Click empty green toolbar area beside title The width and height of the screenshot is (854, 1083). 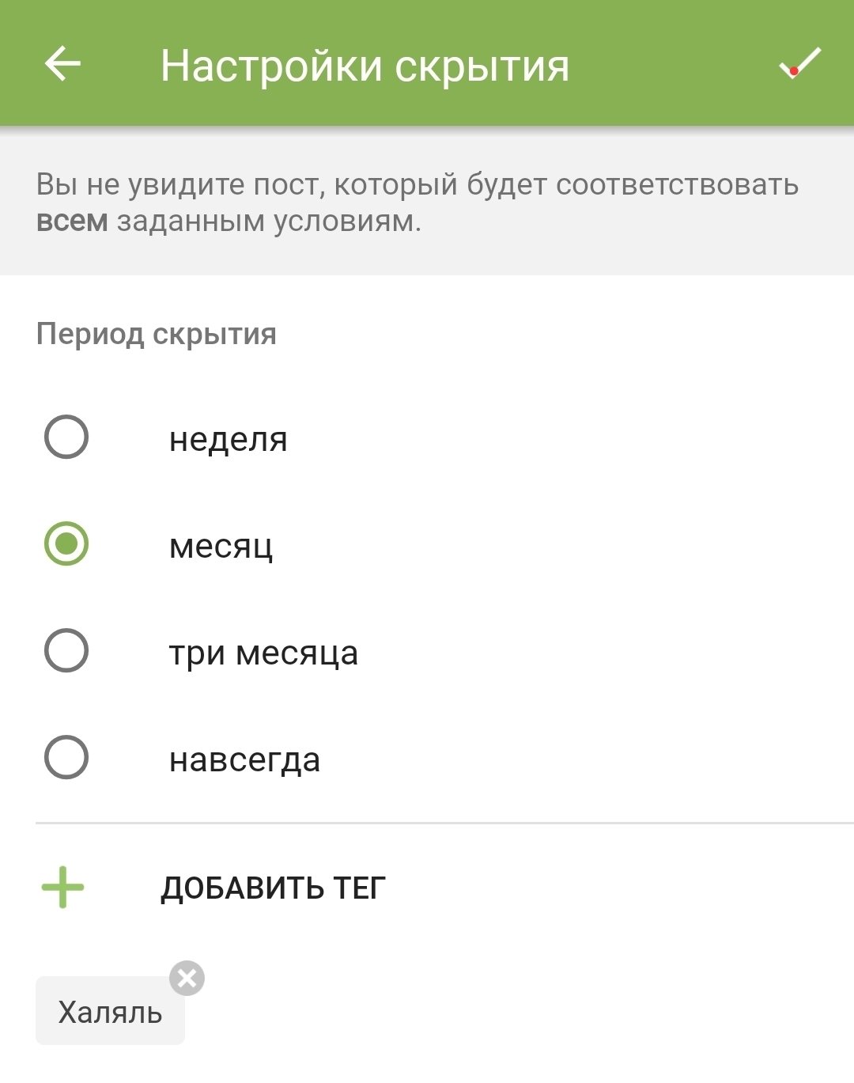tap(672, 64)
